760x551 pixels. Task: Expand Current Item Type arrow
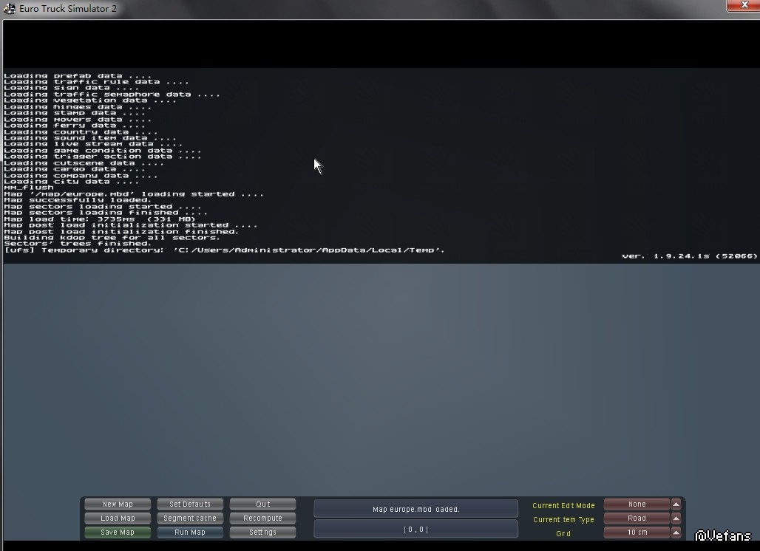point(676,519)
